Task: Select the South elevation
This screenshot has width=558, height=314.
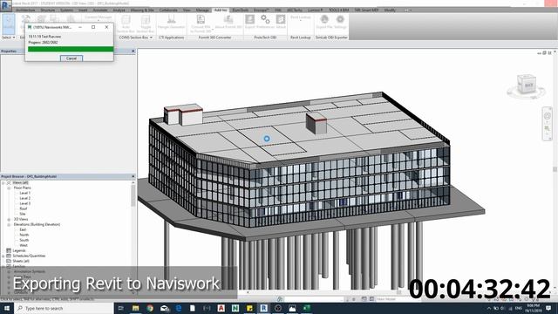Action: [24, 241]
